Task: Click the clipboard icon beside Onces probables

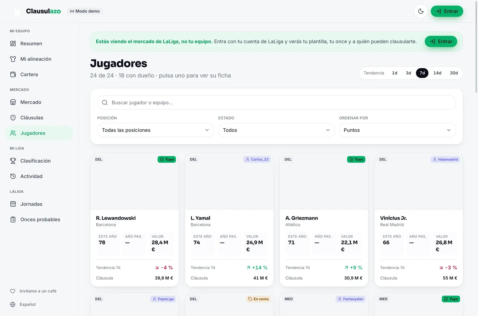Action: click(13, 219)
